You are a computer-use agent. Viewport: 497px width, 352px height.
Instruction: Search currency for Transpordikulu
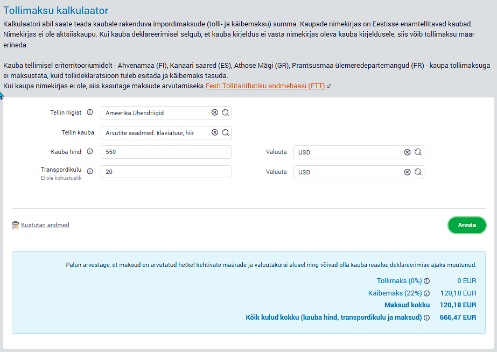coord(418,172)
